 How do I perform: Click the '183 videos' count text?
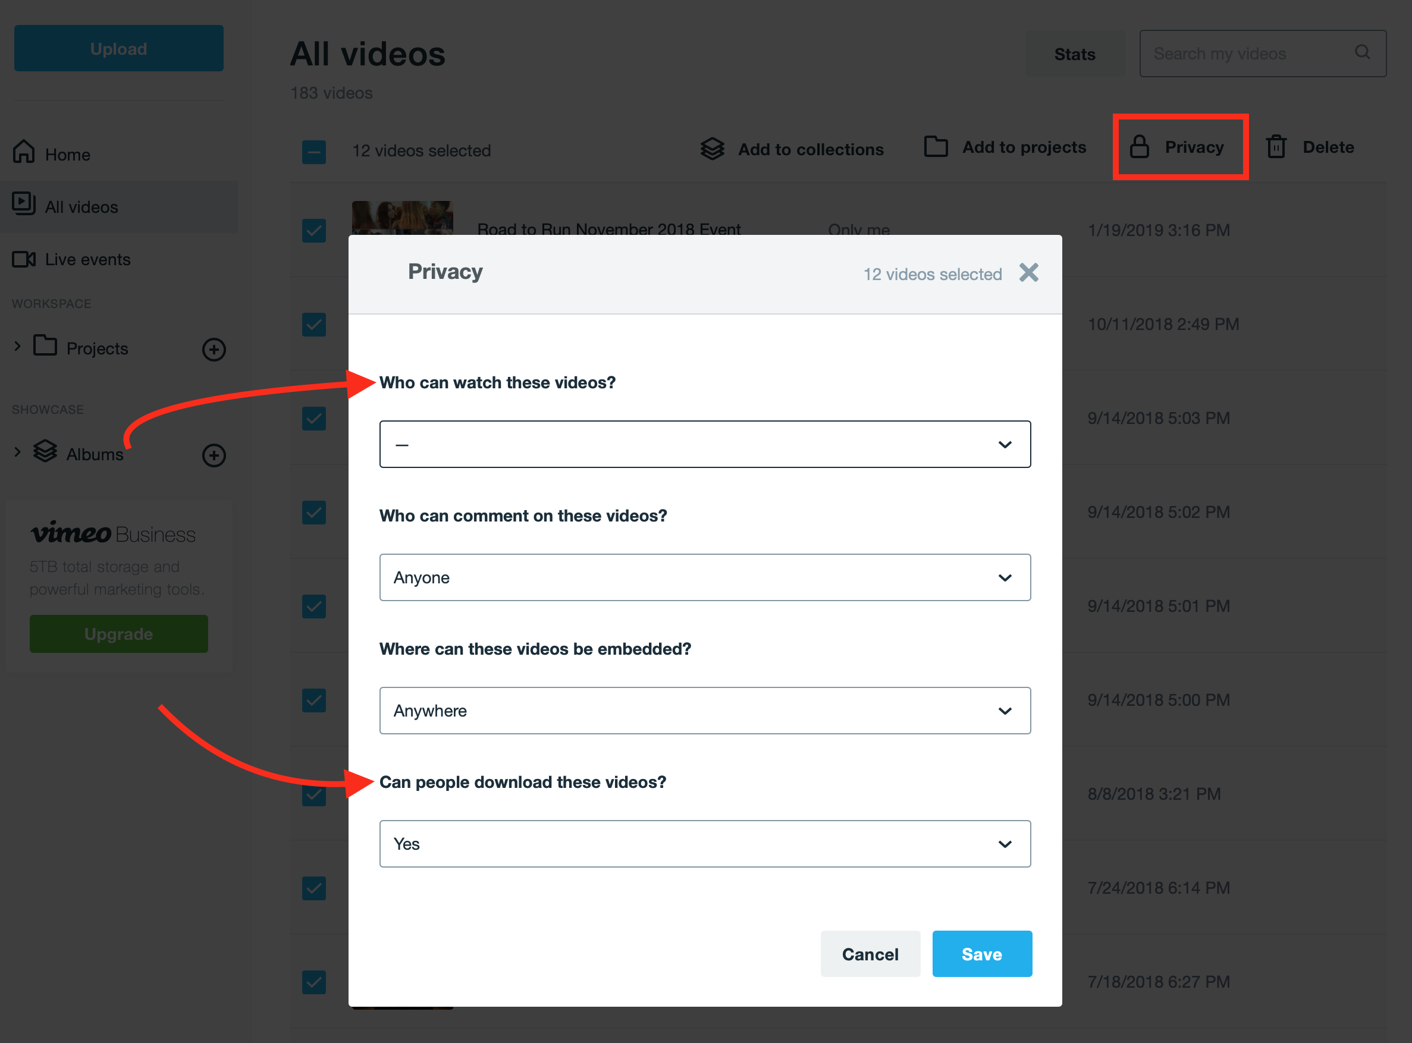coord(331,93)
